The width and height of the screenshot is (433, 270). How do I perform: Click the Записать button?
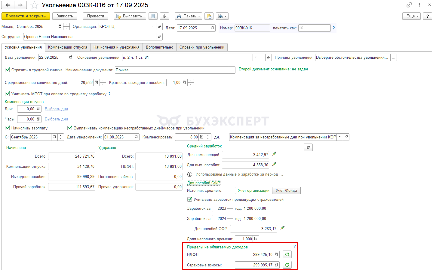coord(65,16)
